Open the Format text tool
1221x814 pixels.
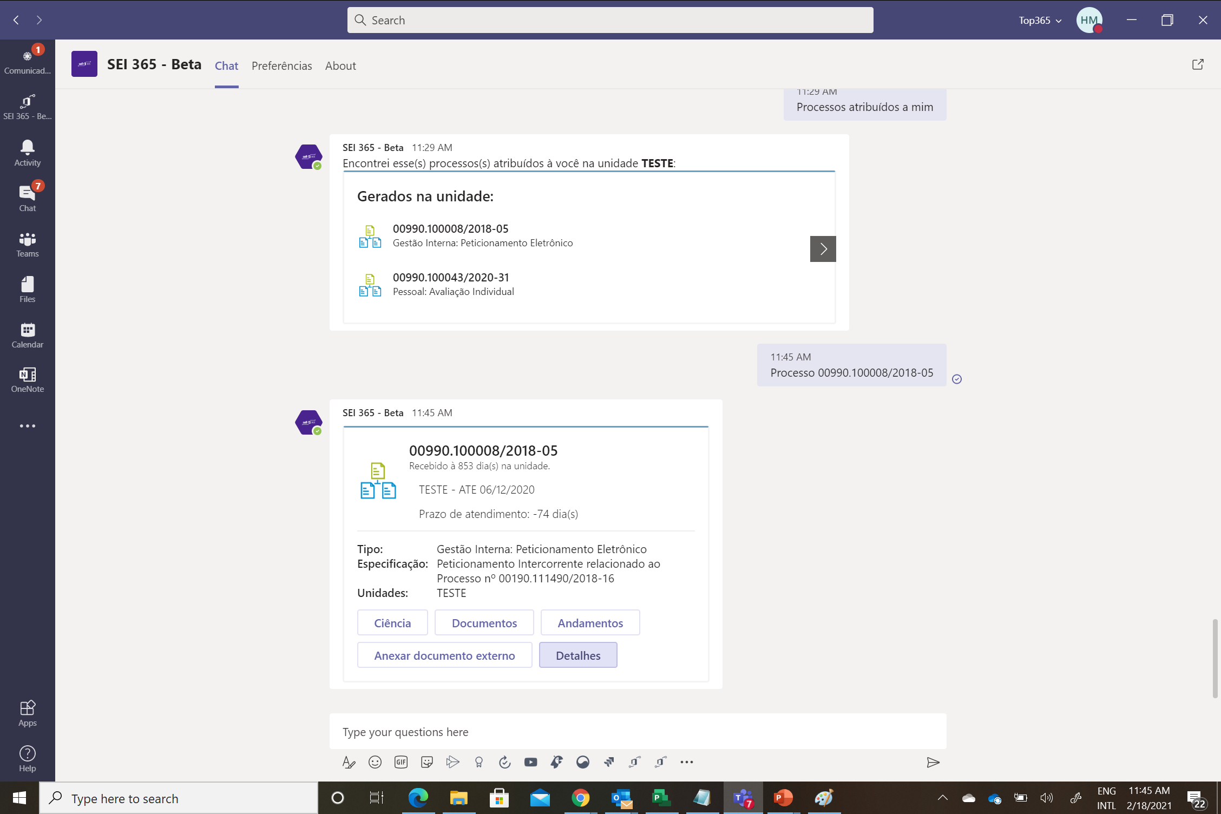coord(349,762)
